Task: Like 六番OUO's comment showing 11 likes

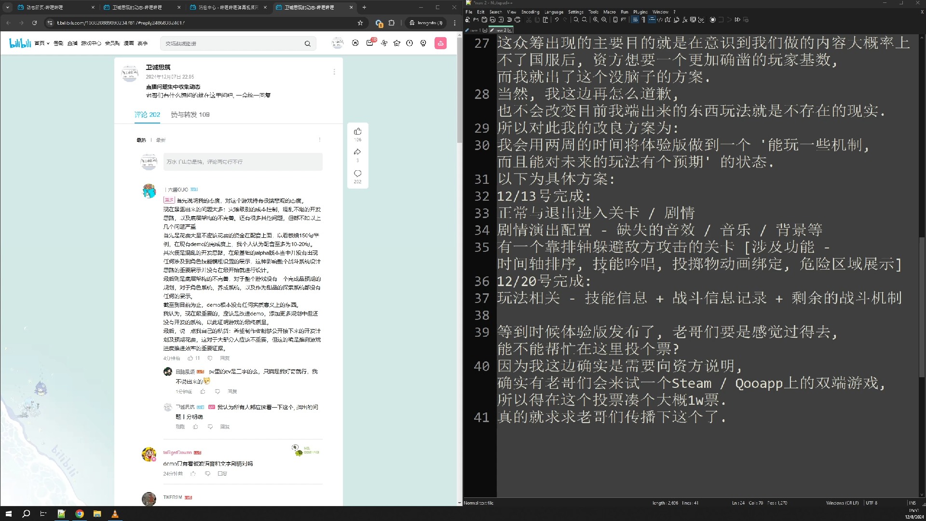Action: point(193,358)
